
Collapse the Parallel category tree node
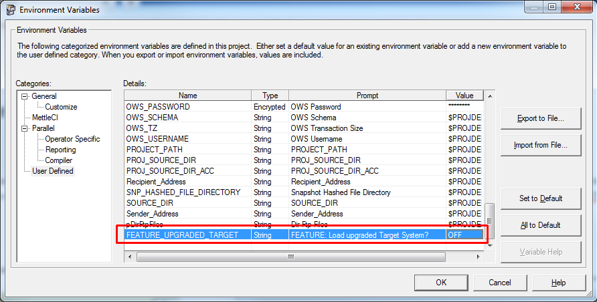pos(25,128)
